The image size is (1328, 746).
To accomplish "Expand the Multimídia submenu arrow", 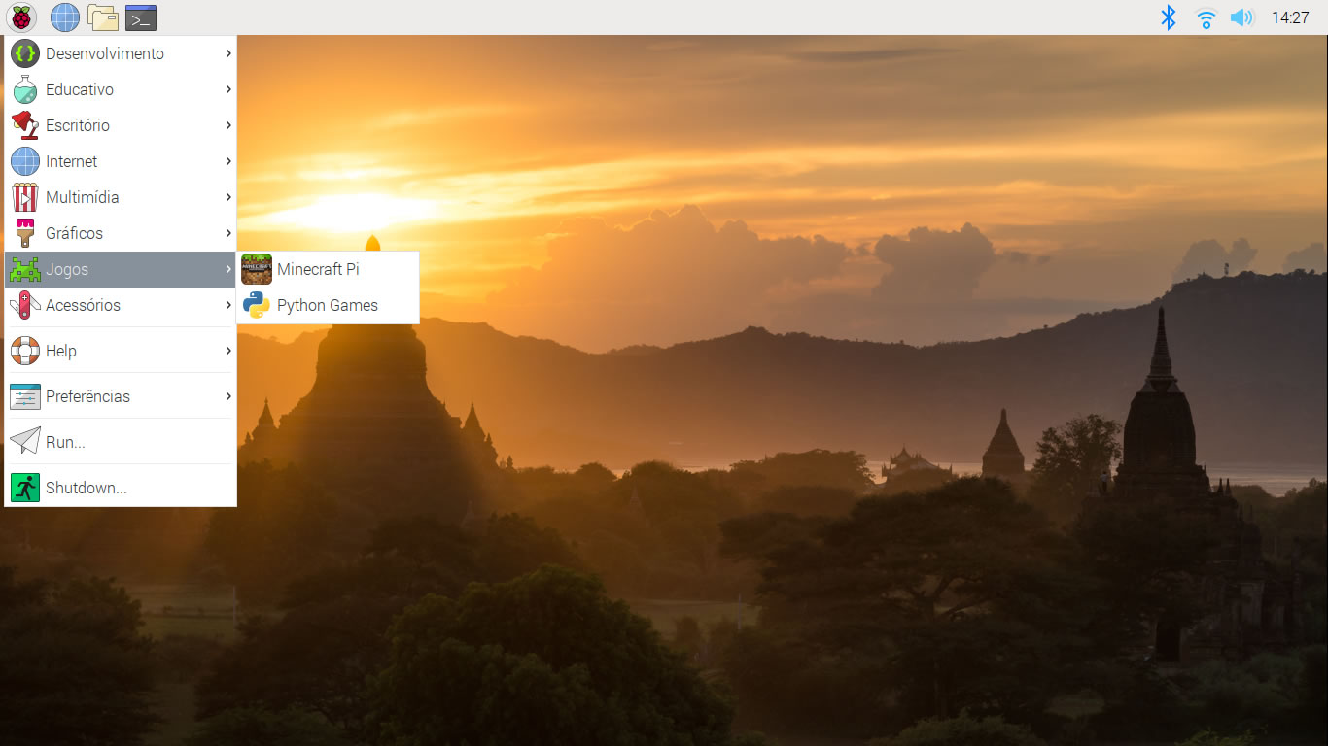I will tap(228, 197).
